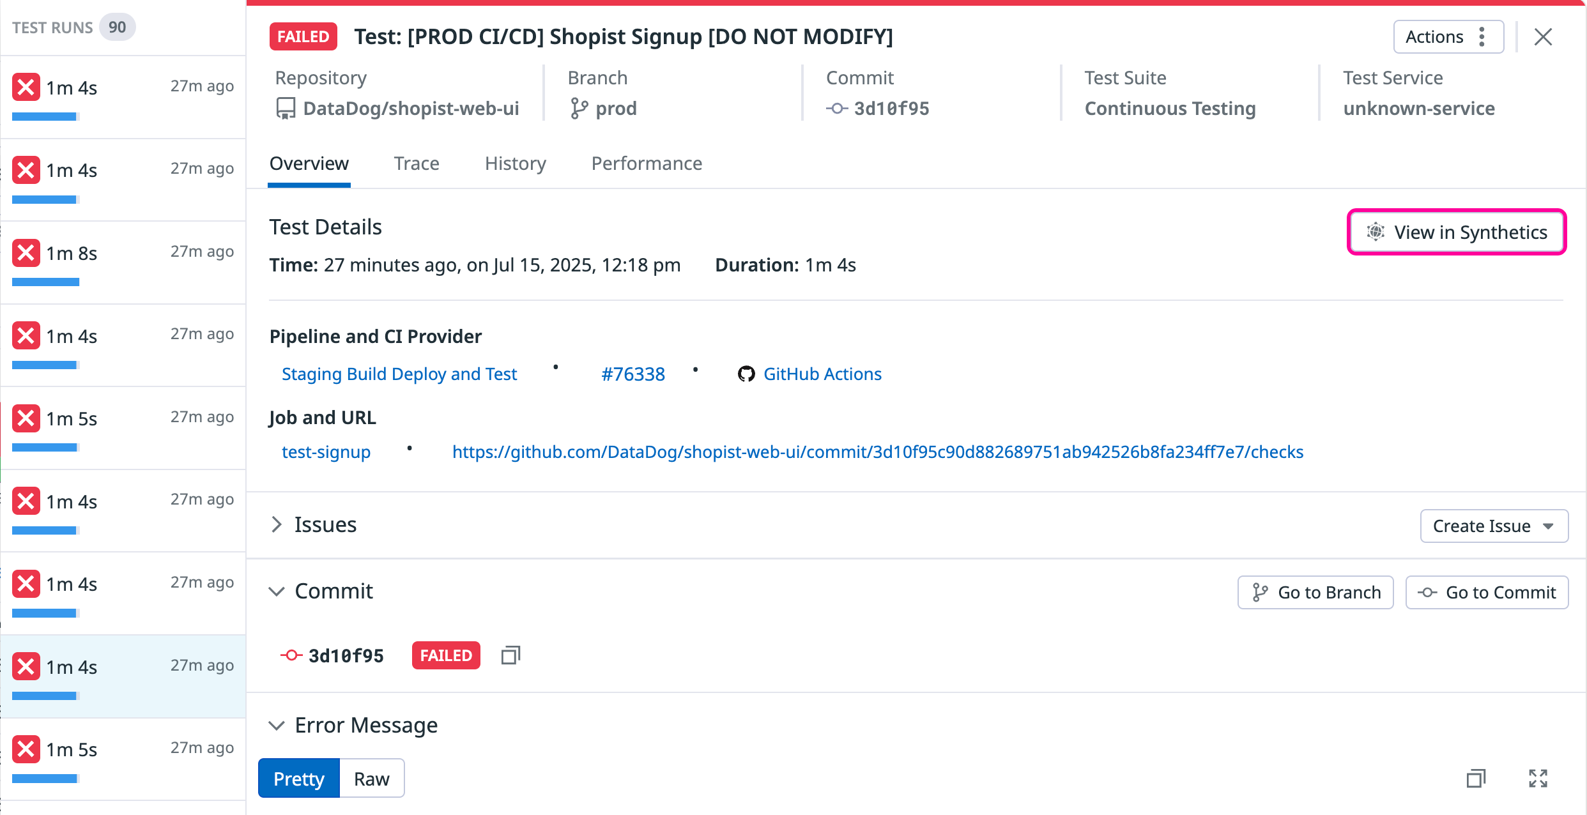Copy the error message
Screen dimensions: 1587x815
(x=1476, y=778)
